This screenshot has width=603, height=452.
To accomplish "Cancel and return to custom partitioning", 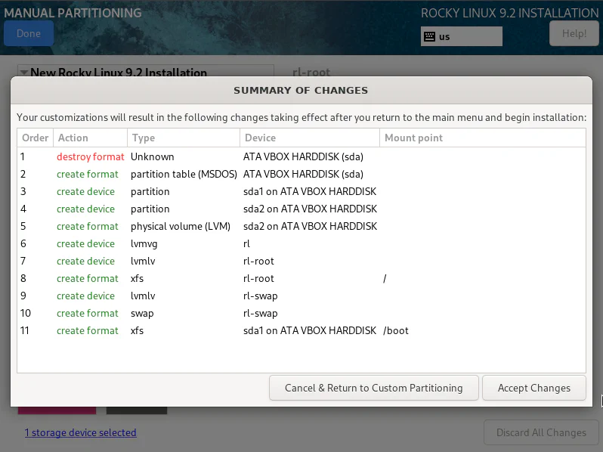I will (374, 388).
